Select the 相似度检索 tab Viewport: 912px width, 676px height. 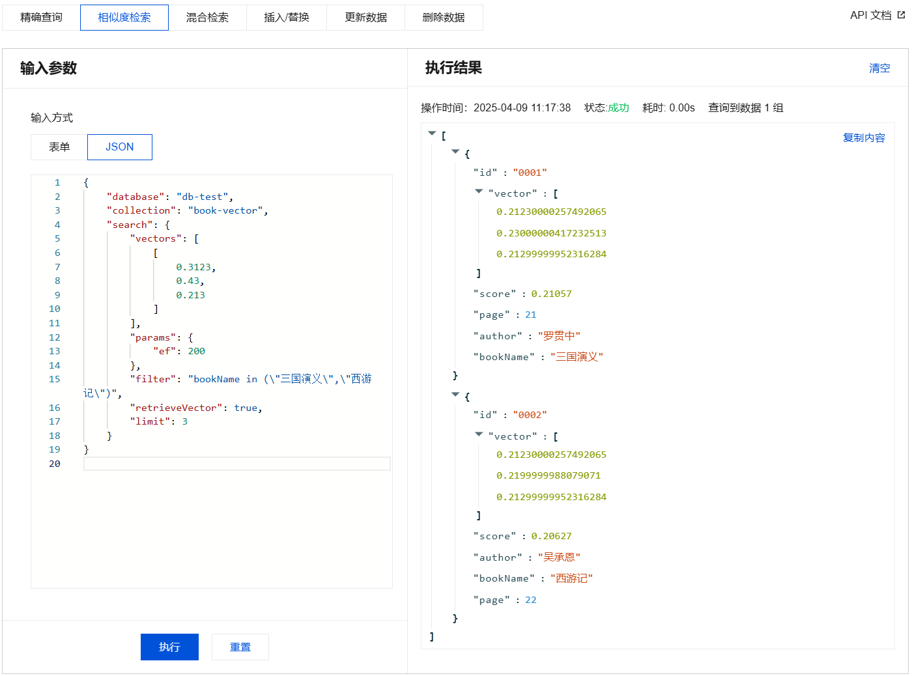tap(124, 18)
